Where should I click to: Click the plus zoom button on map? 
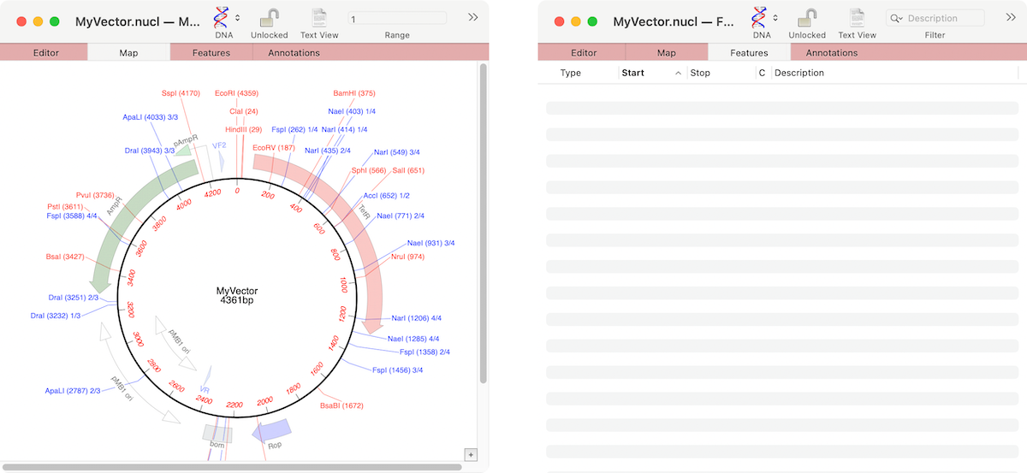[x=470, y=453]
